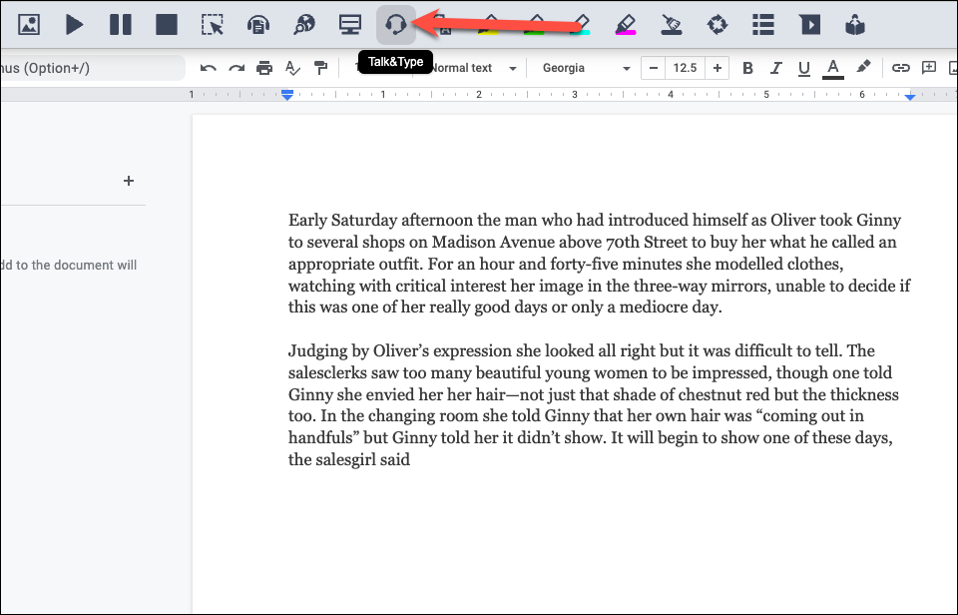Open the Audio Maker tool
This screenshot has width=958, height=615.
(258, 25)
